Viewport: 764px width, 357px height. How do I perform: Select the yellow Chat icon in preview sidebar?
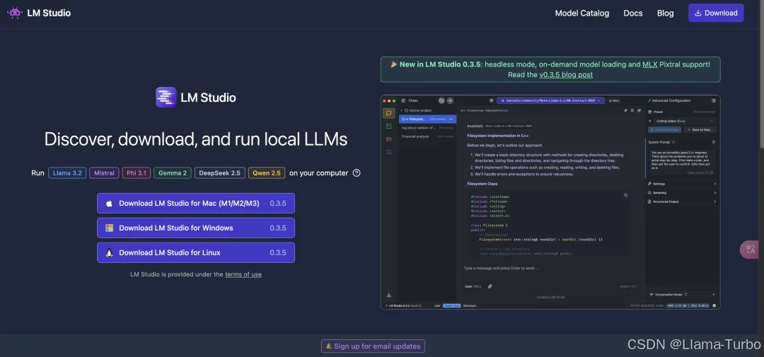[x=388, y=113]
